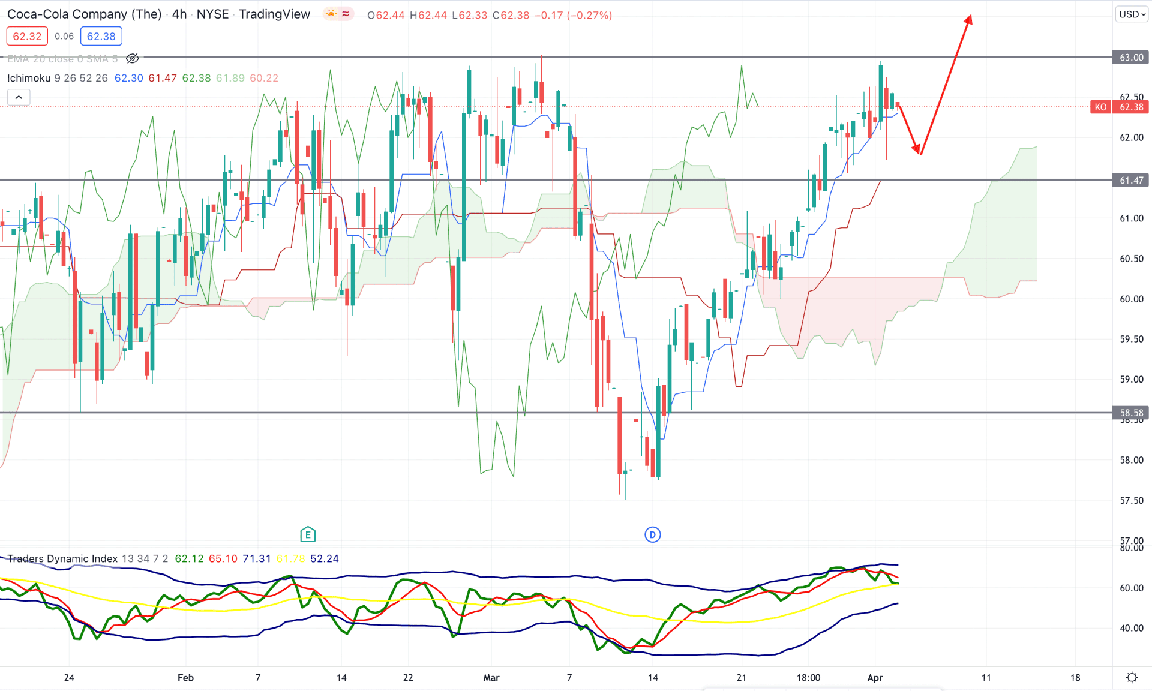Open chart settings gear icon

point(1132,677)
